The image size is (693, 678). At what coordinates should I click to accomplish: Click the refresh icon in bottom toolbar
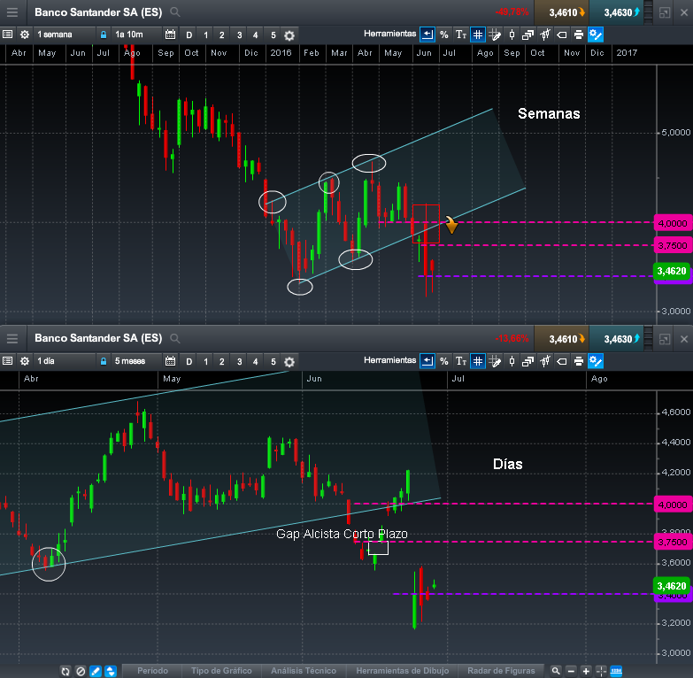point(65,672)
